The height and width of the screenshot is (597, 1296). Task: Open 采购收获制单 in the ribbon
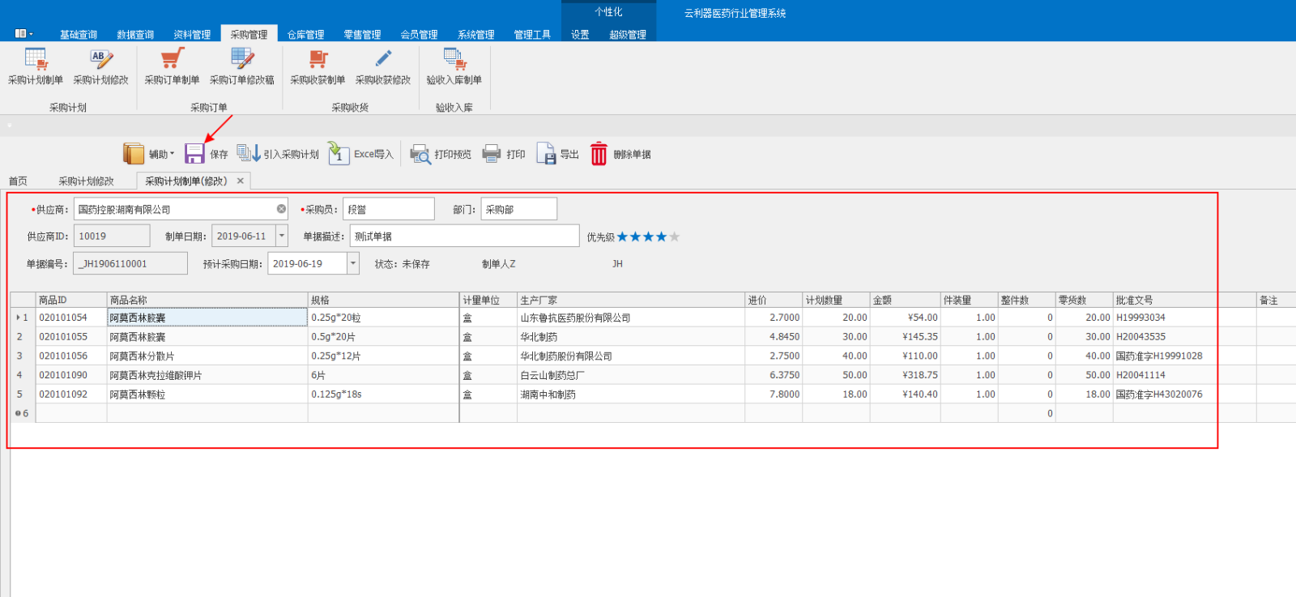pyautogui.click(x=318, y=60)
